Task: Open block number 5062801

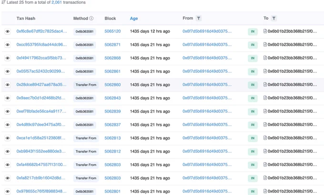Action: [x=112, y=191]
